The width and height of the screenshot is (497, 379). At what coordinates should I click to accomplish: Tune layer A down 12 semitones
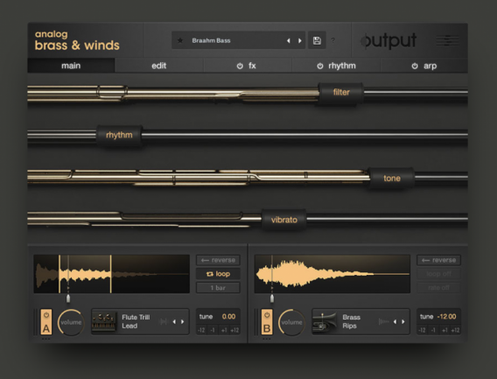(201, 330)
